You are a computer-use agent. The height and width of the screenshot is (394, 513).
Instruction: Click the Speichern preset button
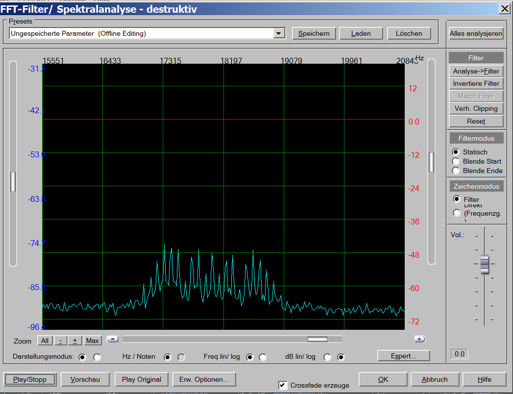[x=314, y=33]
